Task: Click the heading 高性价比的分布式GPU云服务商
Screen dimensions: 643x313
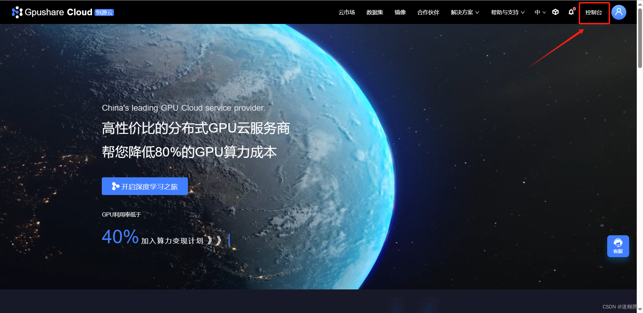Action: [196, 128]
